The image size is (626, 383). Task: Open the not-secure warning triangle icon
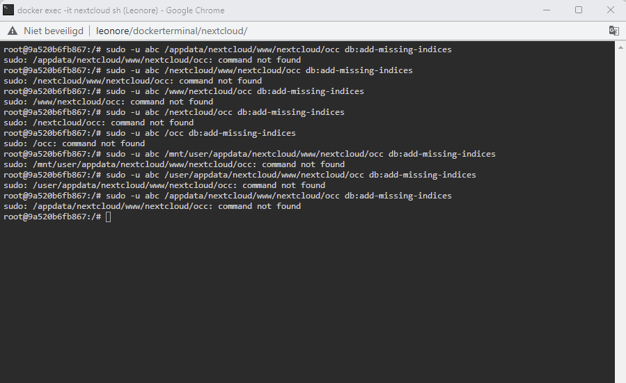(13, 31)
